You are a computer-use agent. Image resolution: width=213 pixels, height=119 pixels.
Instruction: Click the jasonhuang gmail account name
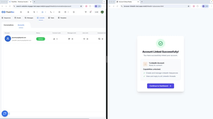point(19,38)
